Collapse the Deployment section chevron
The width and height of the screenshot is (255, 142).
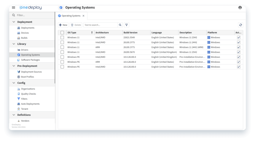coord(14,22)
